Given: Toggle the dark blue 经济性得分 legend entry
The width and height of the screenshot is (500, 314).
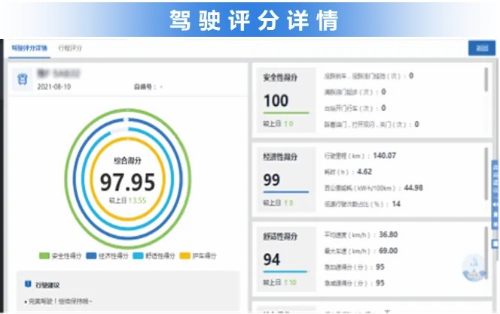Looking at the screenshot, I should coord(107,255).
